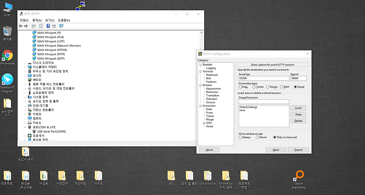Choose Only on clean exit option
The image size is (365, 195).
pos(275,137)
